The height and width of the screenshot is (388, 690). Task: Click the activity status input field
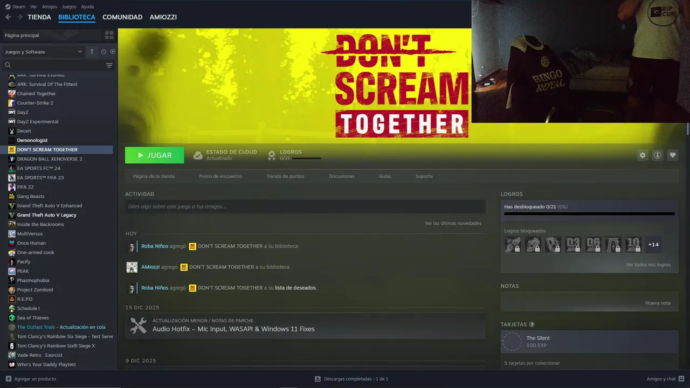[305, 206]
